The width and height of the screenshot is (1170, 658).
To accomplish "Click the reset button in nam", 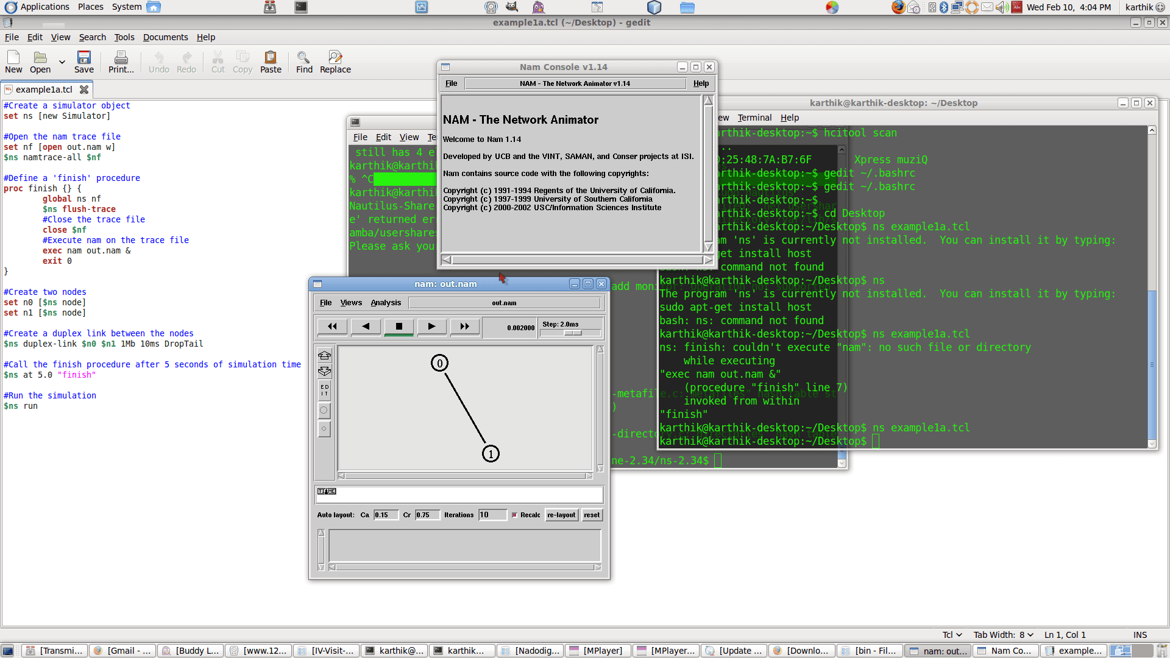I will 592,515.
